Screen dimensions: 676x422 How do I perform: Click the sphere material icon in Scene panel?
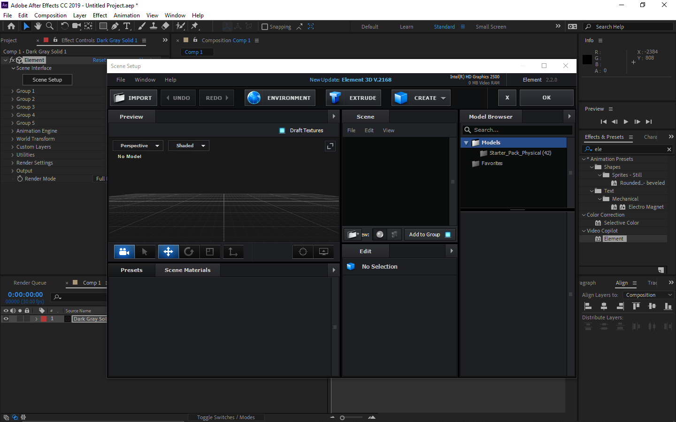point(380,234)
